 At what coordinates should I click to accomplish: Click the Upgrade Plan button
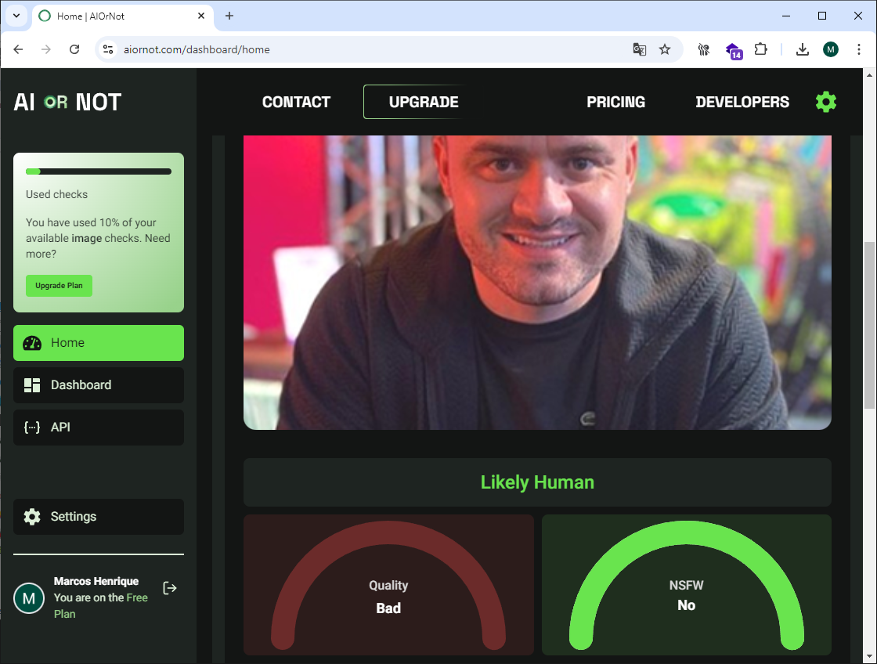[x=59, y=285]
